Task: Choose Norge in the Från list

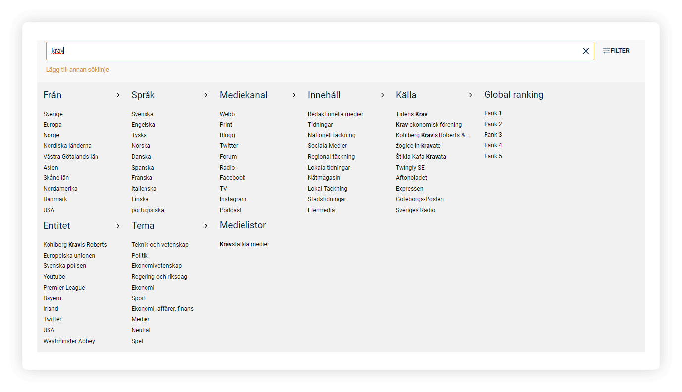Action: (51, 135)
